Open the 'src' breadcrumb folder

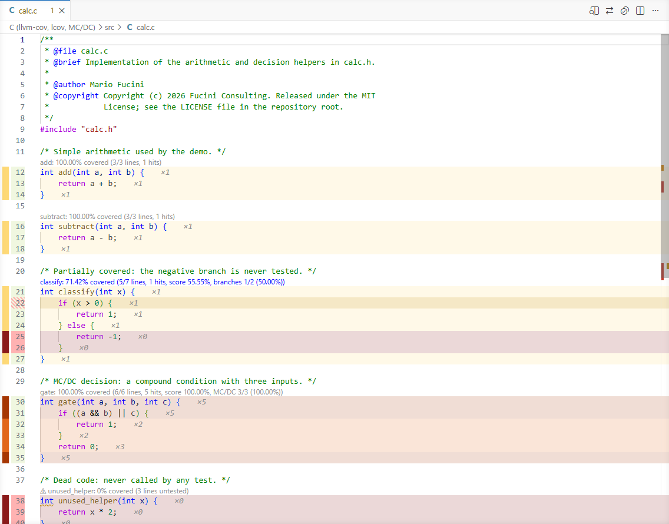click(110, 27)
